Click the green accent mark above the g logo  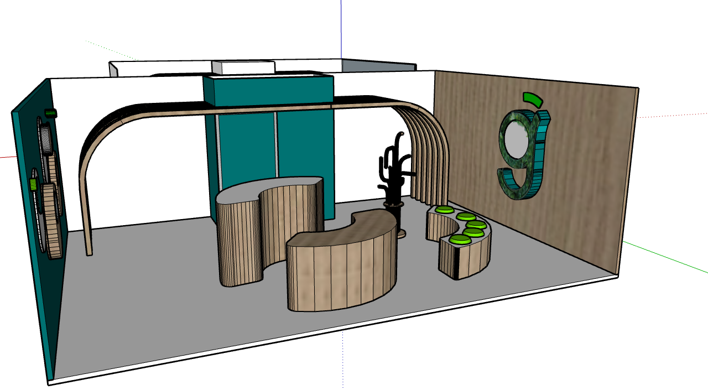pyautogui.click(x=533, y=100)
